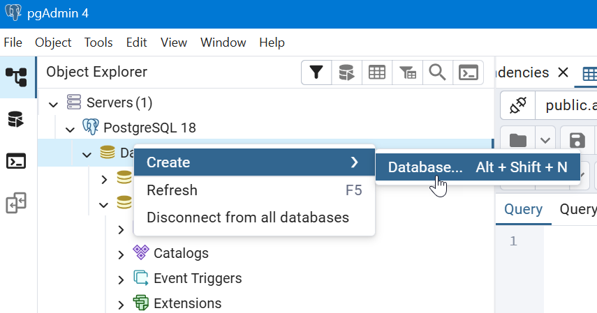597x313 pixels.
Task: Click the Servers stack icon
Action: [74, 102]
